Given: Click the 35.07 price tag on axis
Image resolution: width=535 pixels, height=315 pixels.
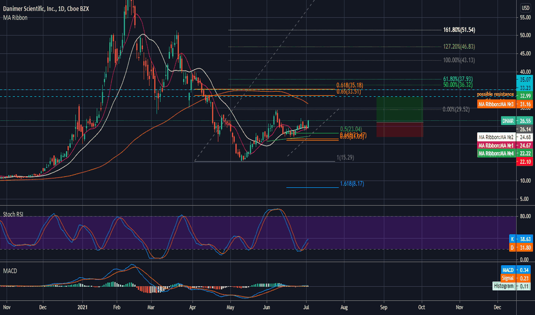Looking at the screenshot, I should pos(525,80).
